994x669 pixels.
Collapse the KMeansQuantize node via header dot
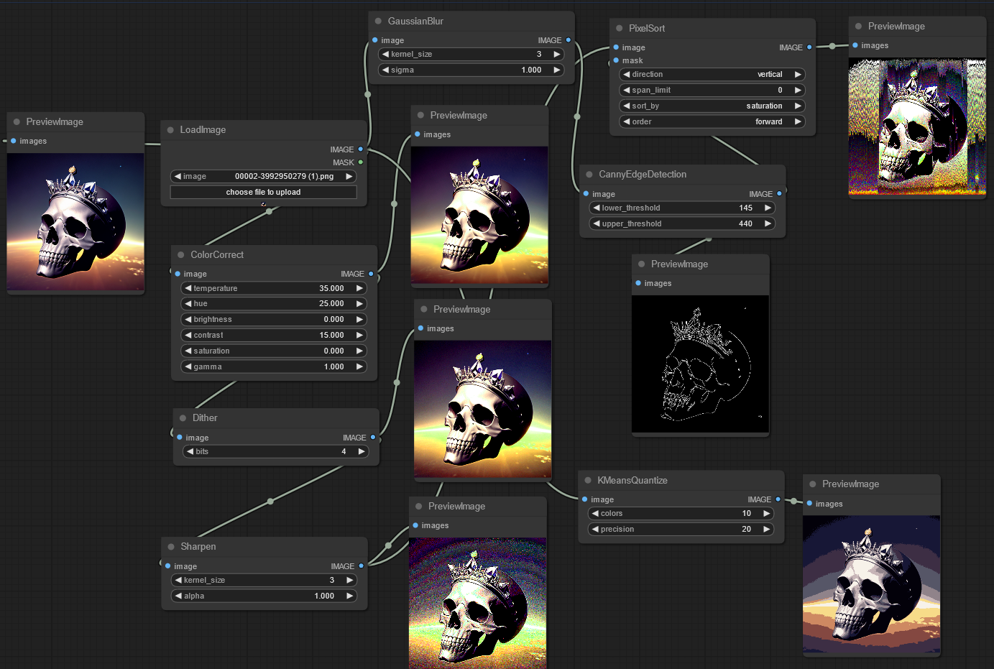[x=588, y=481]
